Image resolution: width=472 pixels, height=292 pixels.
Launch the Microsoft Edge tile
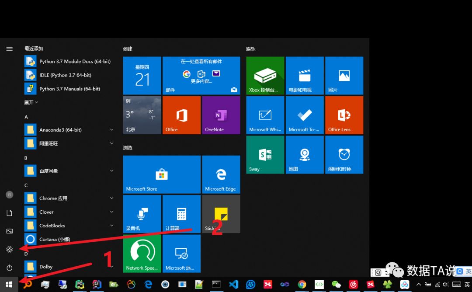221,174
